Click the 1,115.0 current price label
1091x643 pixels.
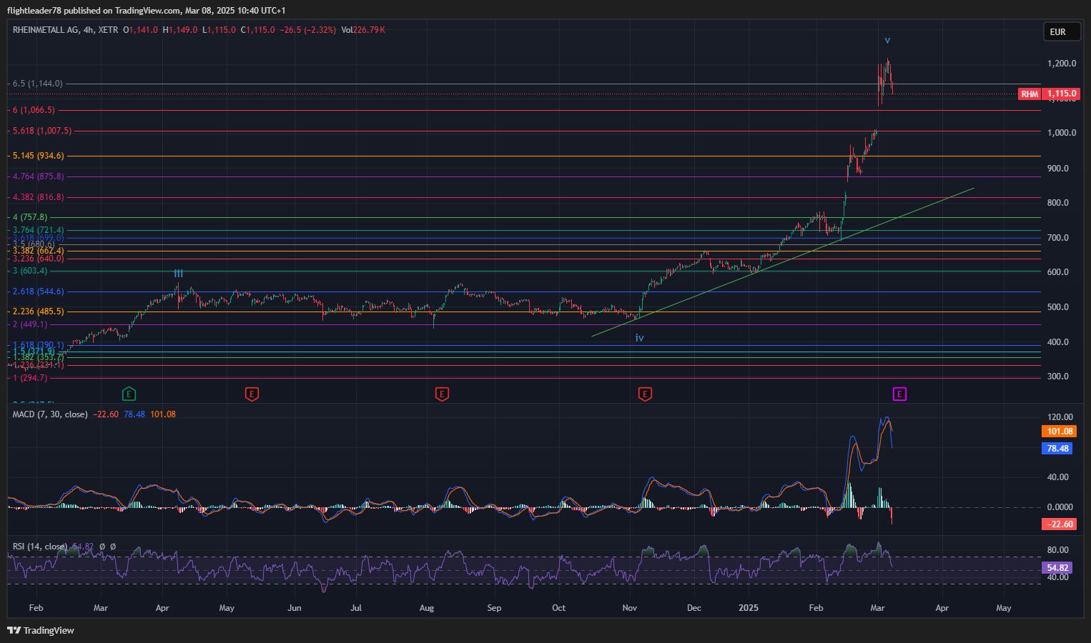(x=1062, y=94)
